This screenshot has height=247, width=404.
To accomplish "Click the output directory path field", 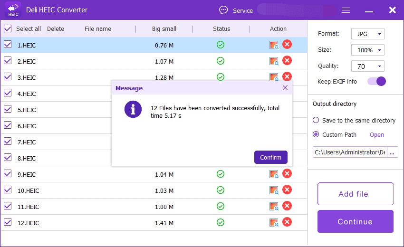I will click(349, 152).
